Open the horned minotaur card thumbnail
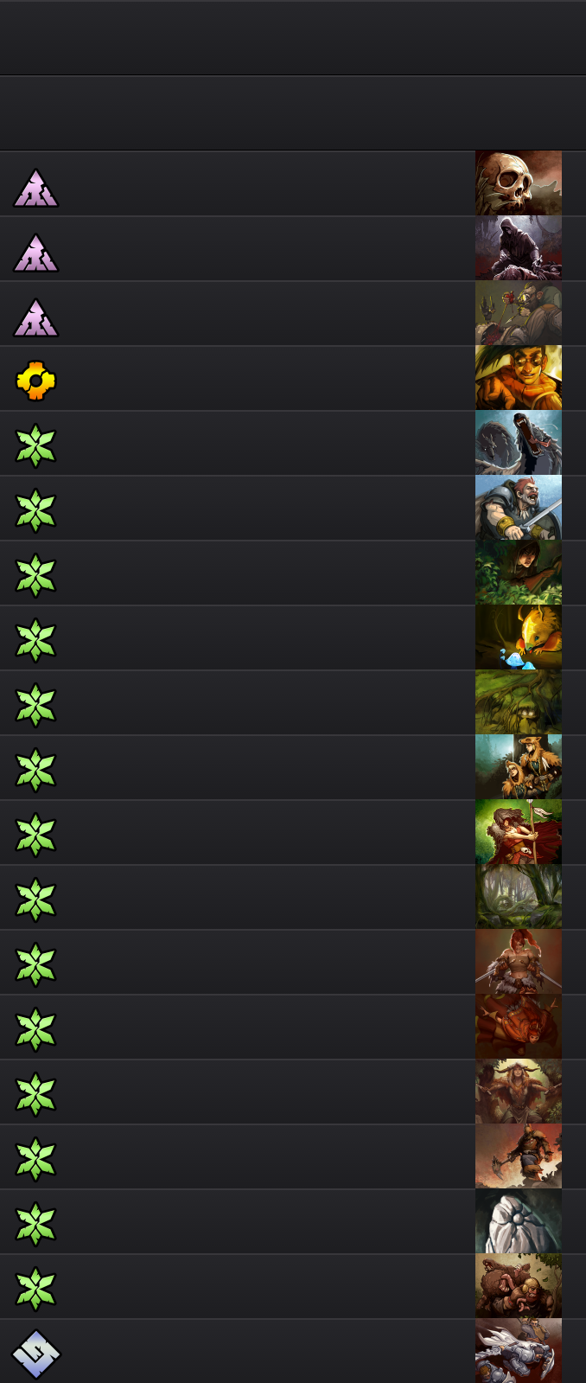This screenshot has width=586, height=1383. coord(519,1092)
